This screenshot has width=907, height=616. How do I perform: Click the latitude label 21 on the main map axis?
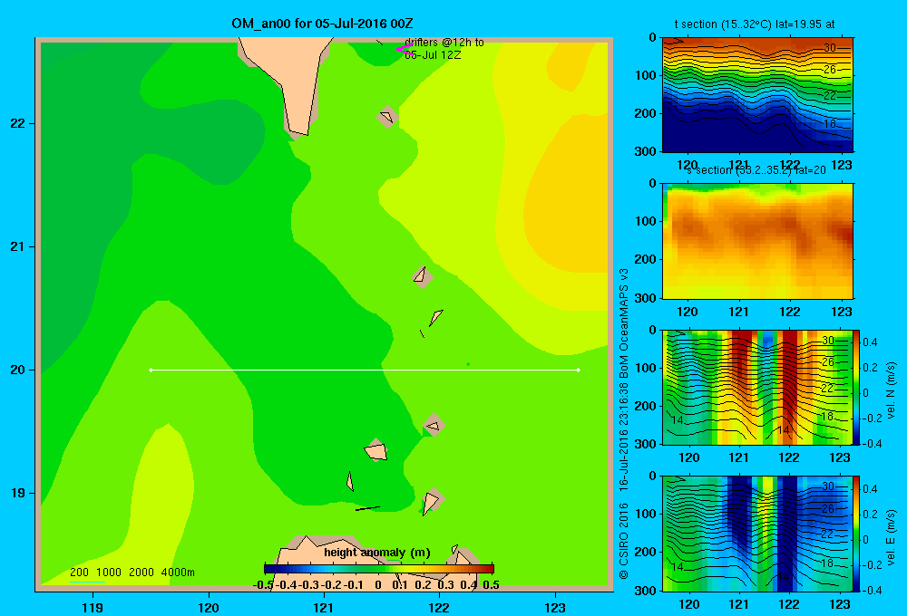point(18,246)
